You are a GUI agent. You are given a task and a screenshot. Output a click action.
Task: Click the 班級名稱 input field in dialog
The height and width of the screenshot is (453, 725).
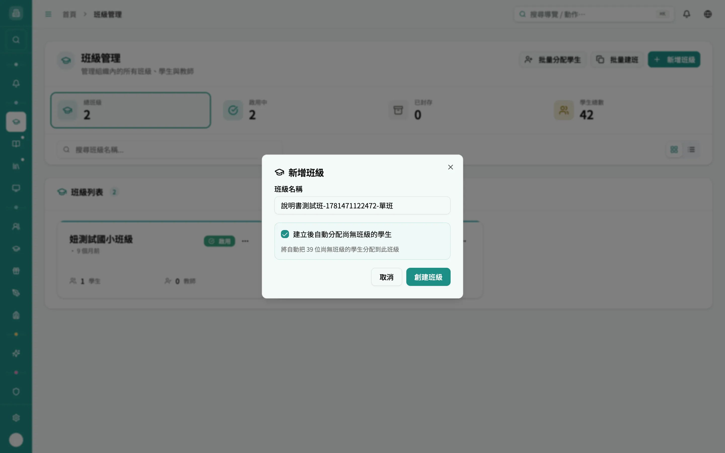pos(362,206)
